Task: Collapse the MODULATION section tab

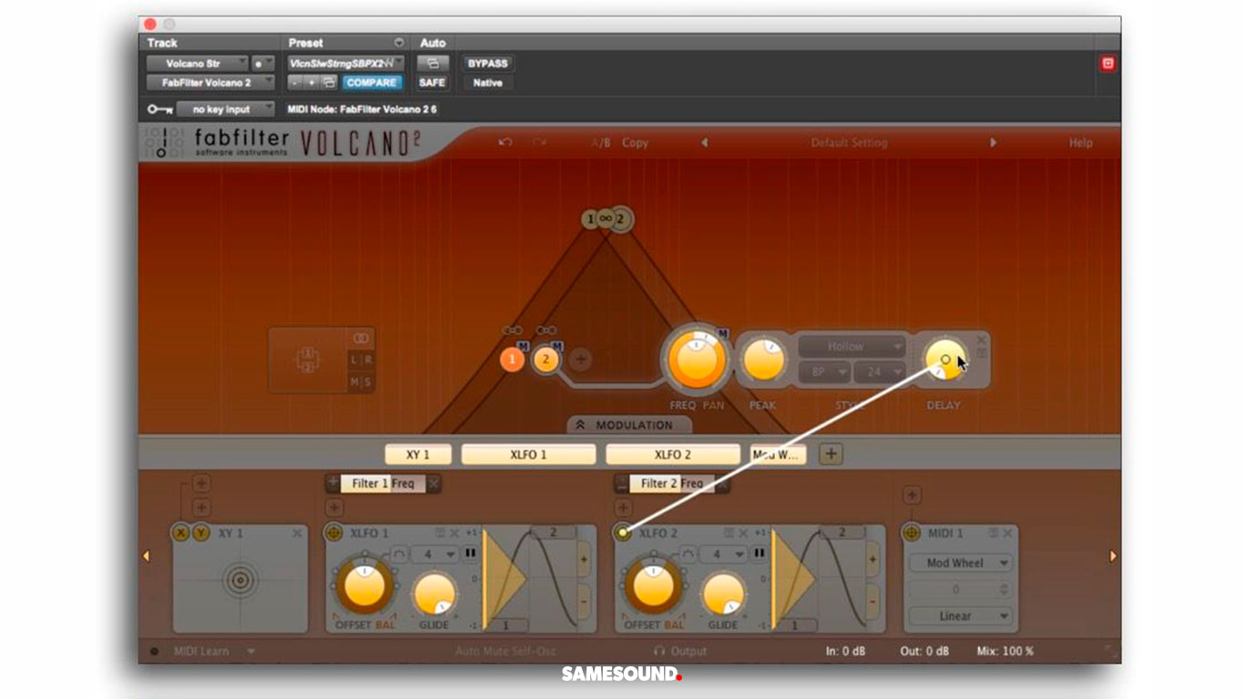Action: [x=629, y=425]
